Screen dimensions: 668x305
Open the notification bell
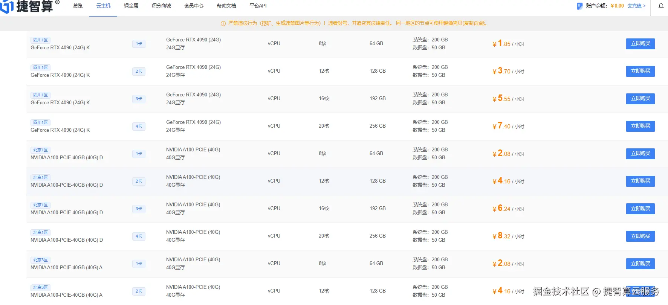(x=661, y=6)
